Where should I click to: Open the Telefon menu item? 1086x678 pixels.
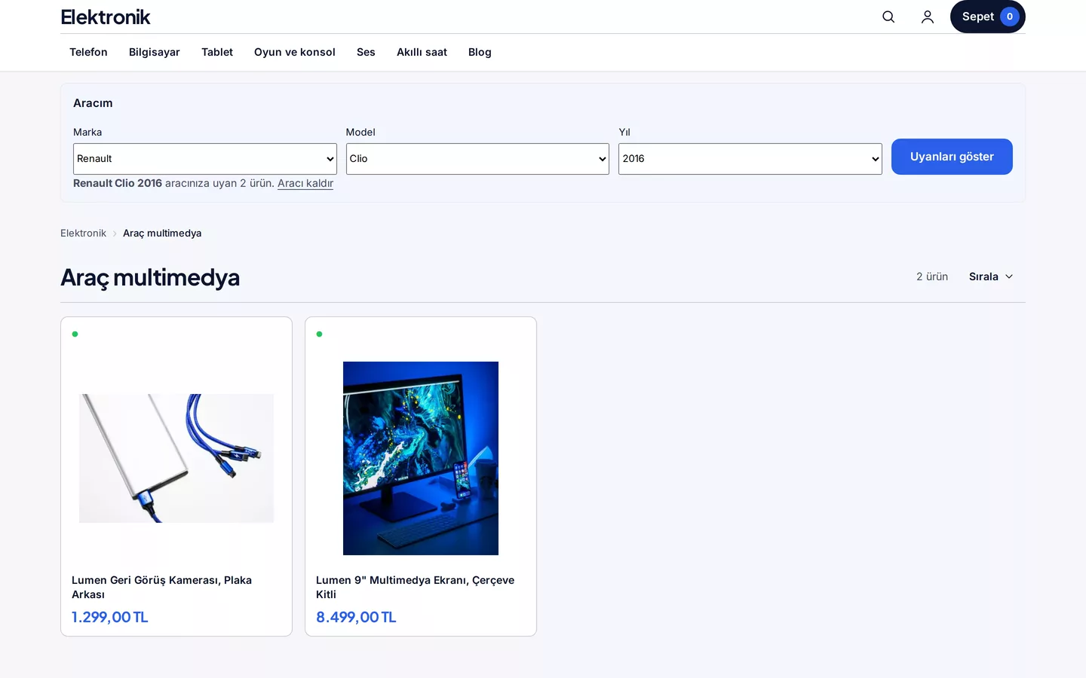click(x=88, y=52)
